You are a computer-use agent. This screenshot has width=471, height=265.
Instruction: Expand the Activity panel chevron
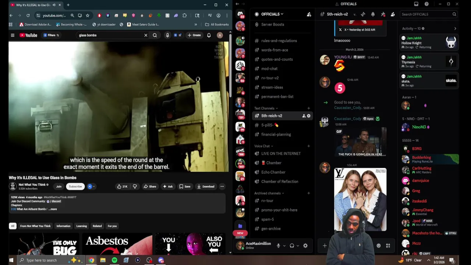(x=455, y=29)
